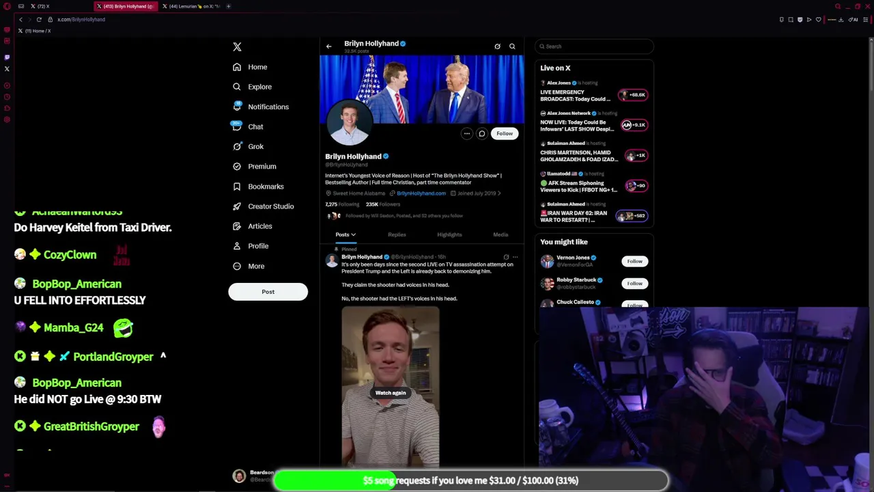Open the (11) Home / X bookmark

point(34,31)
